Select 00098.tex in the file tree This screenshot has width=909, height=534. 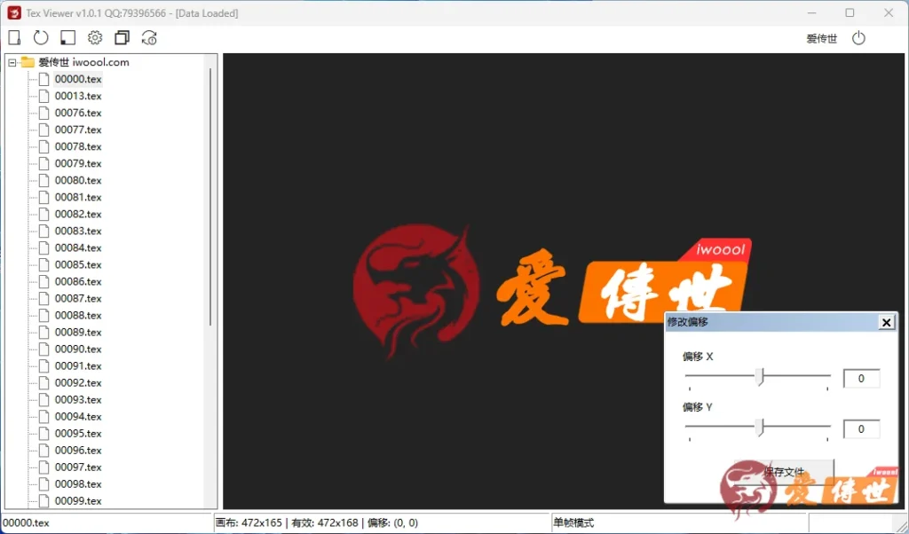click(78, 483)
